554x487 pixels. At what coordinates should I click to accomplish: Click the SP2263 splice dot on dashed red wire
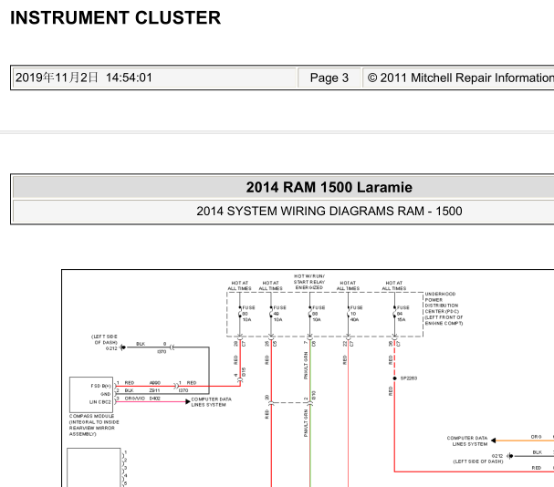pos(394,378)
